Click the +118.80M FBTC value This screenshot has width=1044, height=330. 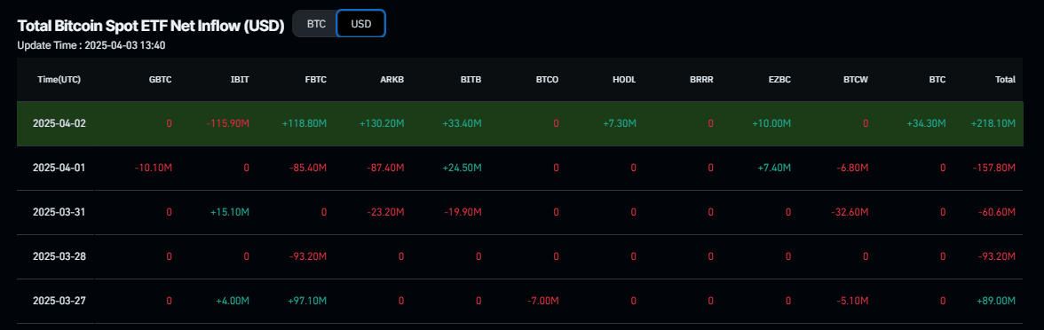(304, 124)
